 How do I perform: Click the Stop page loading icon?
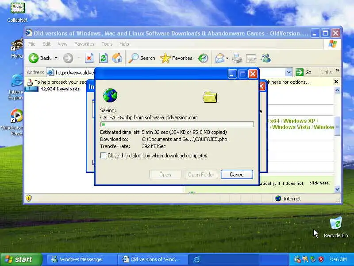click(x=89, y=58)
